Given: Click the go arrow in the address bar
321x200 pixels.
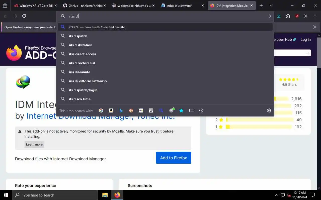Looking at the screenshot, I should tap(269, 16).
